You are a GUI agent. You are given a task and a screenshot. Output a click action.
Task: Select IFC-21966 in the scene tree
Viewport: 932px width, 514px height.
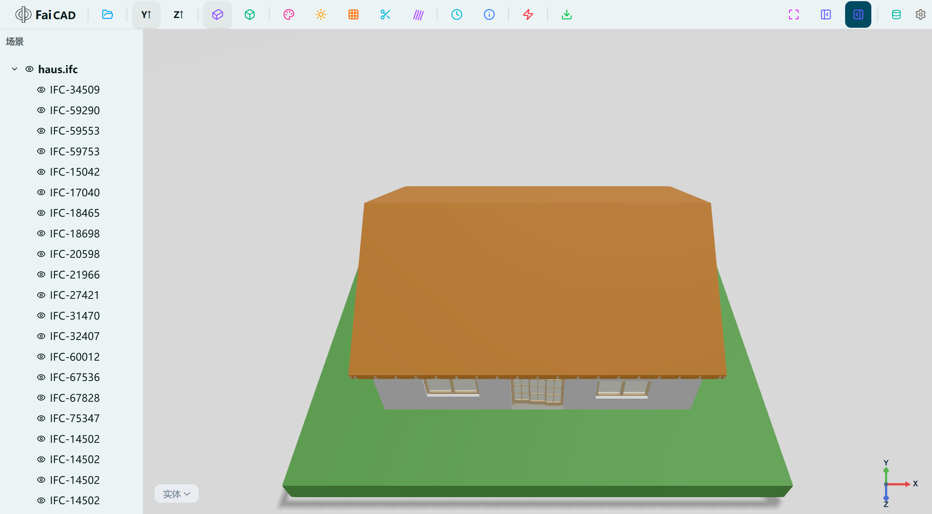coord(75,275)
